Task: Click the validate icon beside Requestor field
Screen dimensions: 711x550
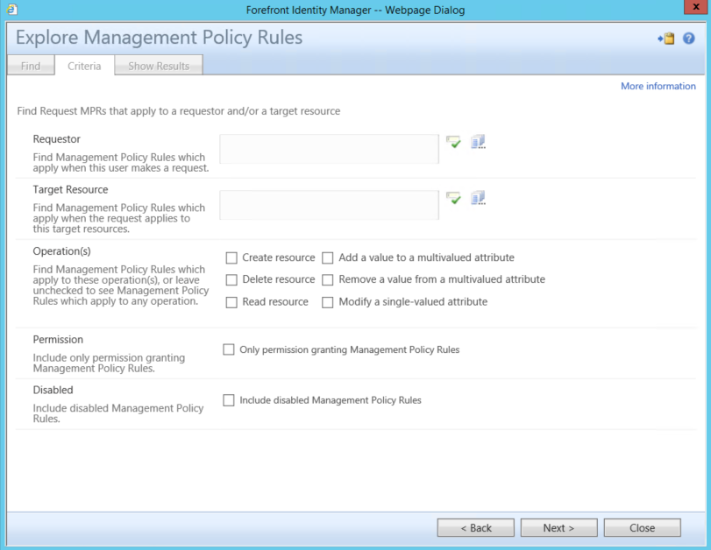Action: 453,142
